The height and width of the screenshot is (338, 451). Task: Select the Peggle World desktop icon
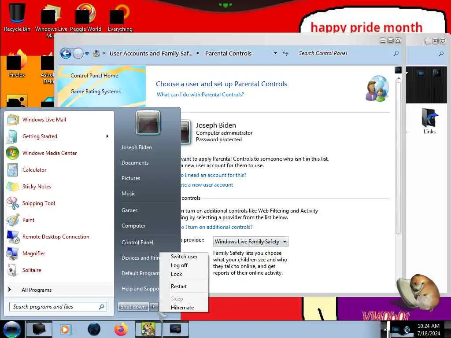[85, 17]
